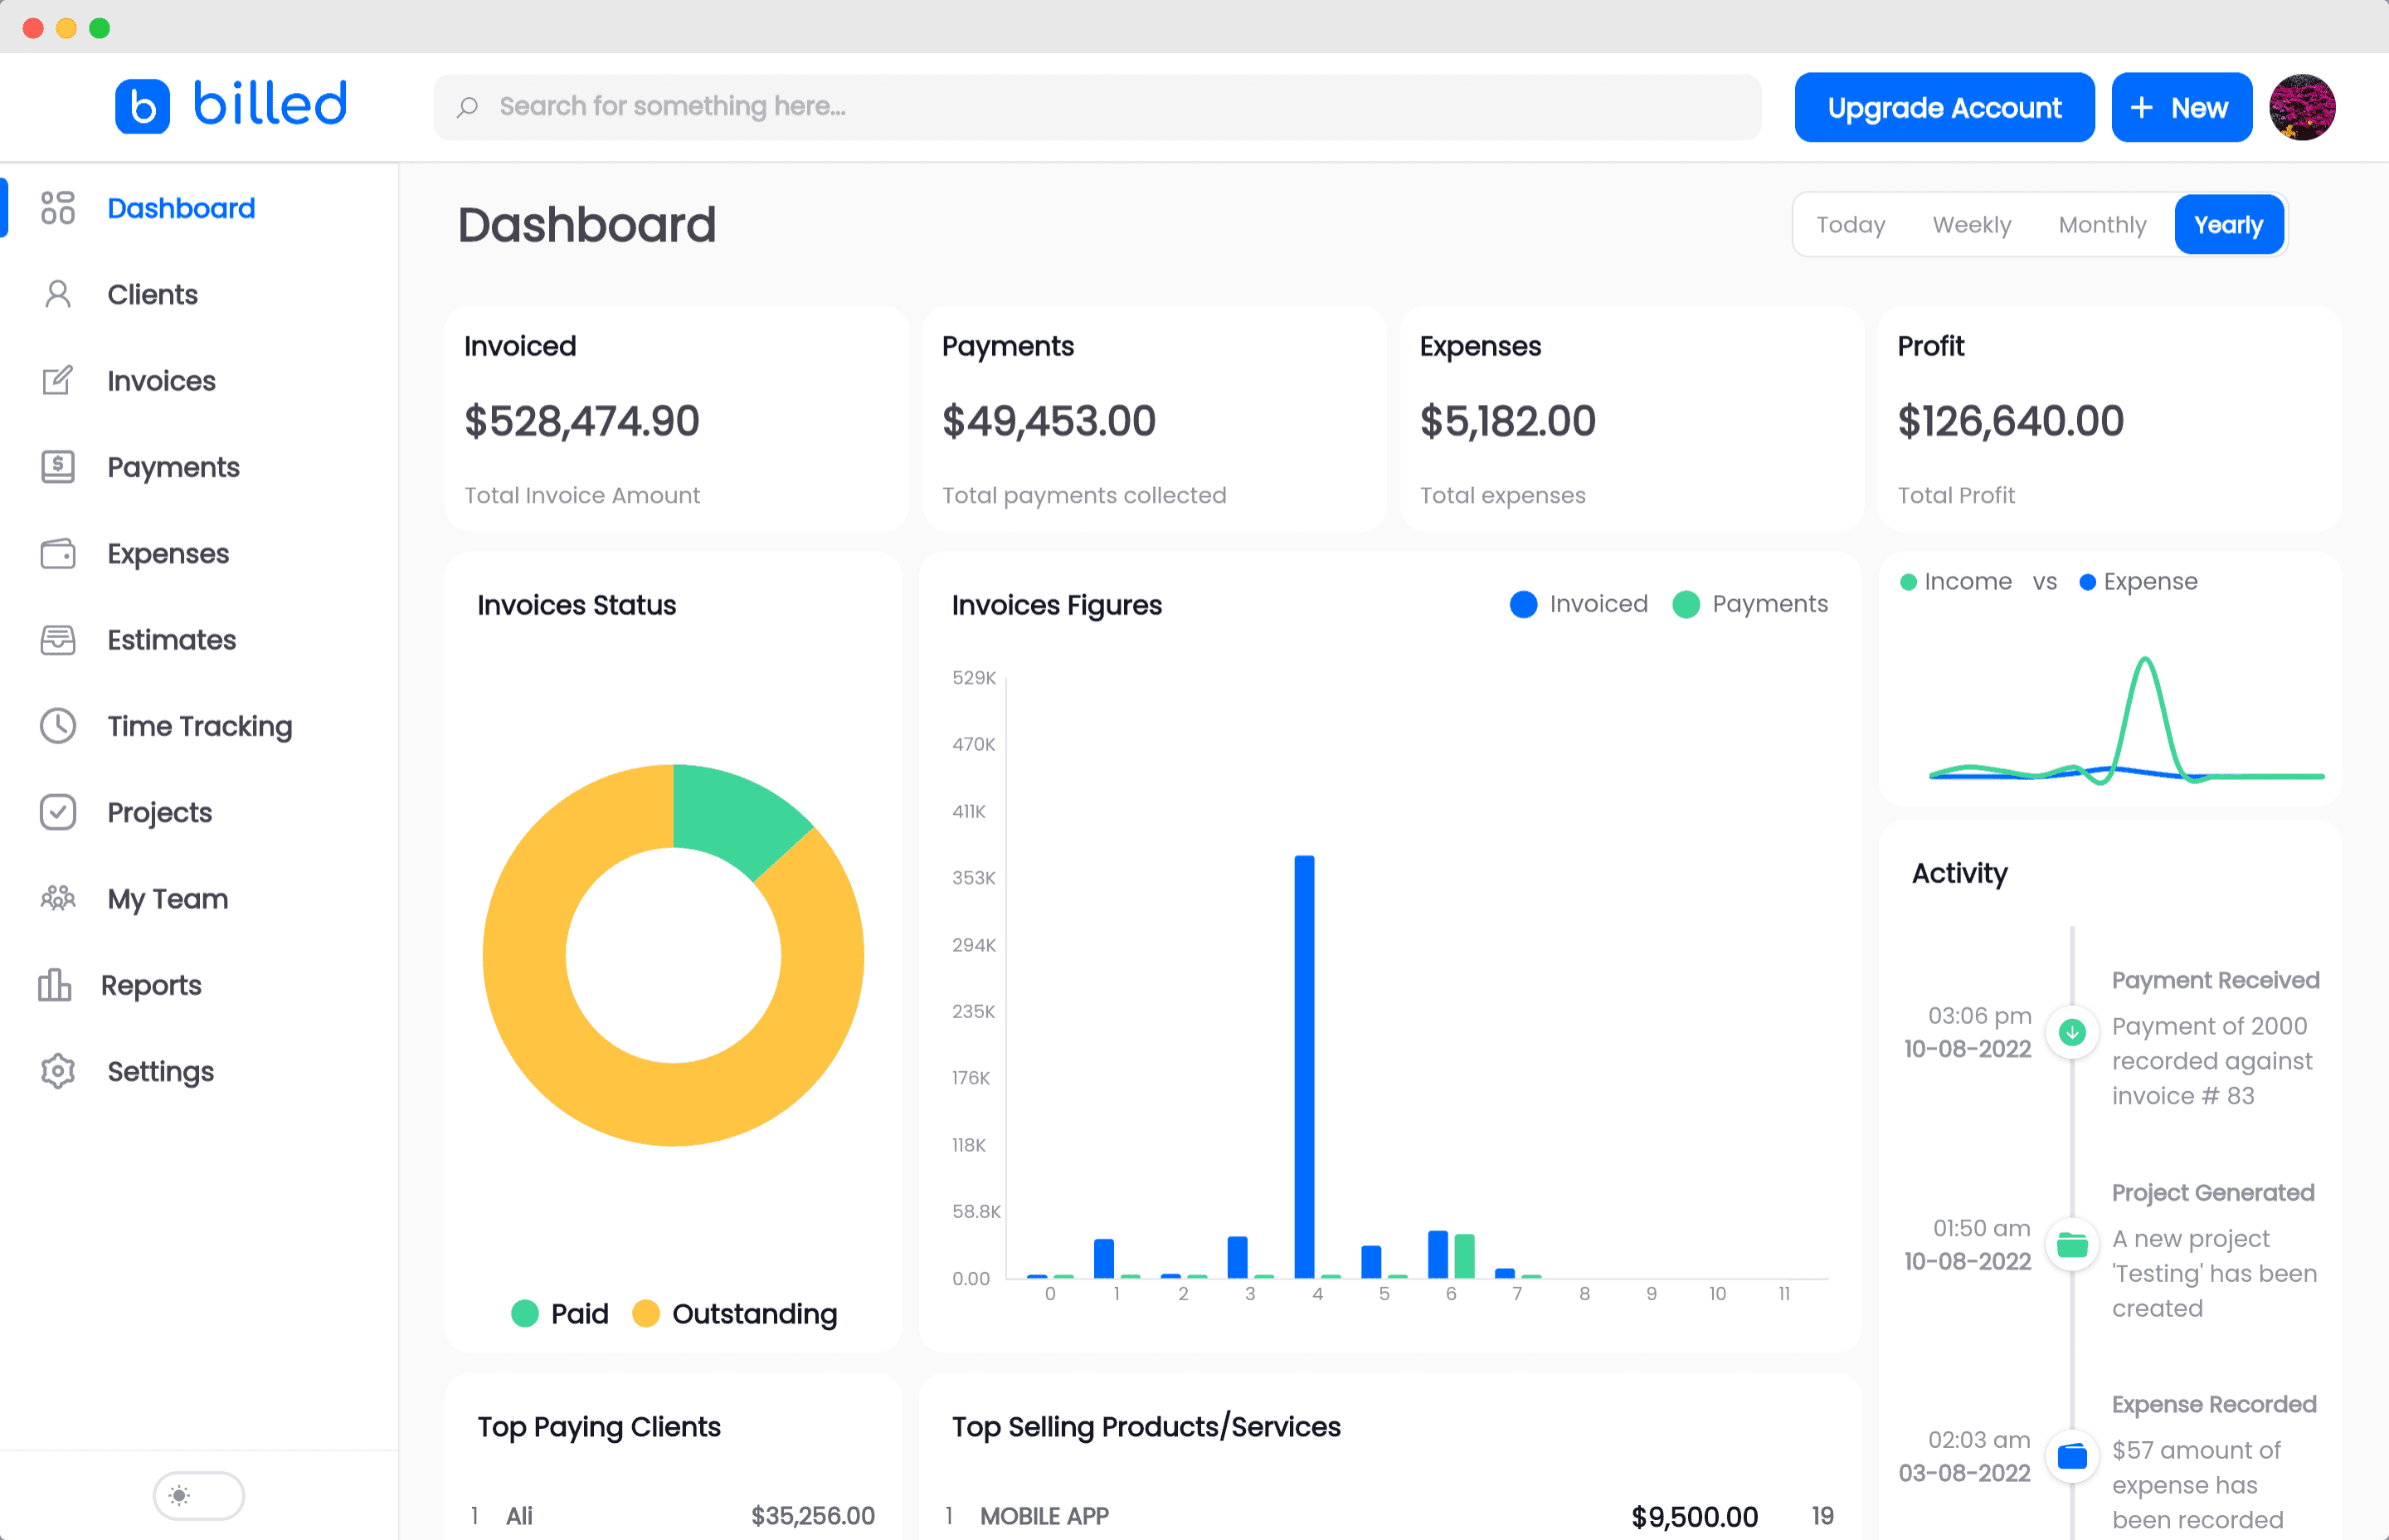The image size is (2389, 1540).
Task: Click the Upgrade Account button
Action: click(1944, 106)
